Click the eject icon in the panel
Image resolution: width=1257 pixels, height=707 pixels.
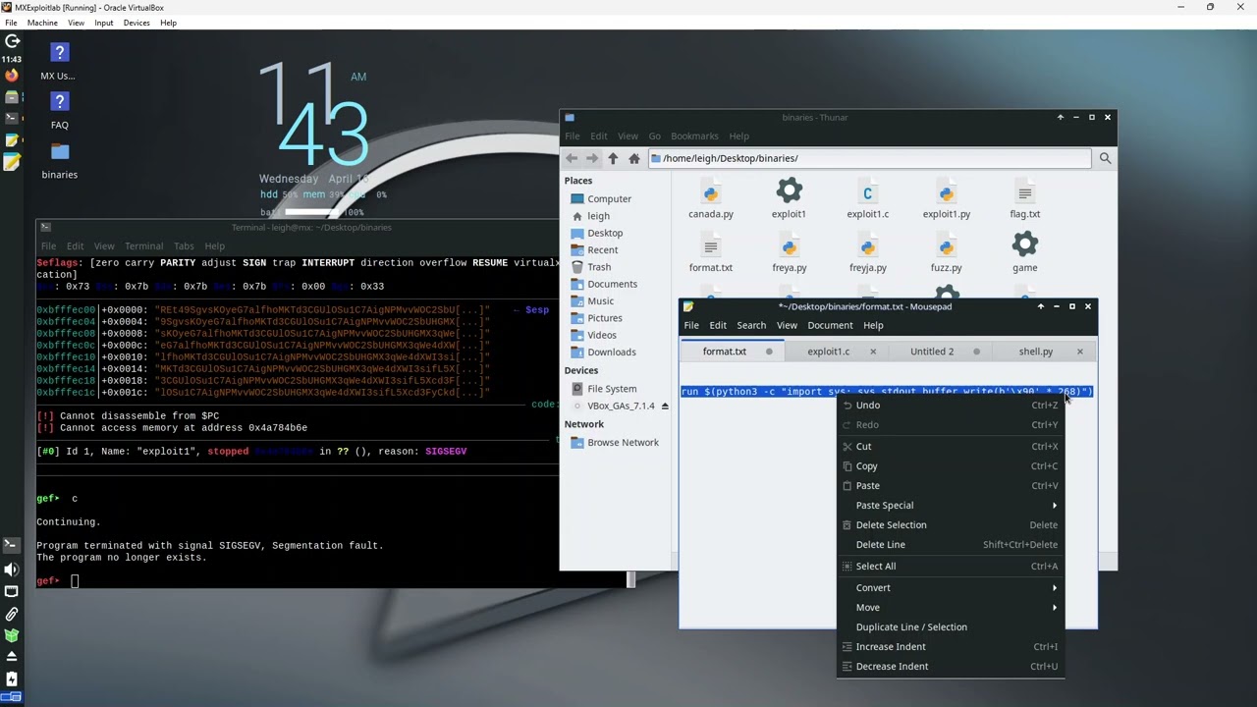(12, 657)
